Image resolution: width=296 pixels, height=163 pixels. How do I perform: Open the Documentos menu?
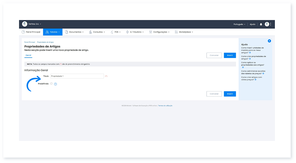74,32
